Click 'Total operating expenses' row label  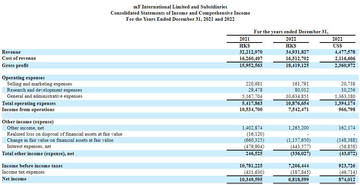pos(29,103)
